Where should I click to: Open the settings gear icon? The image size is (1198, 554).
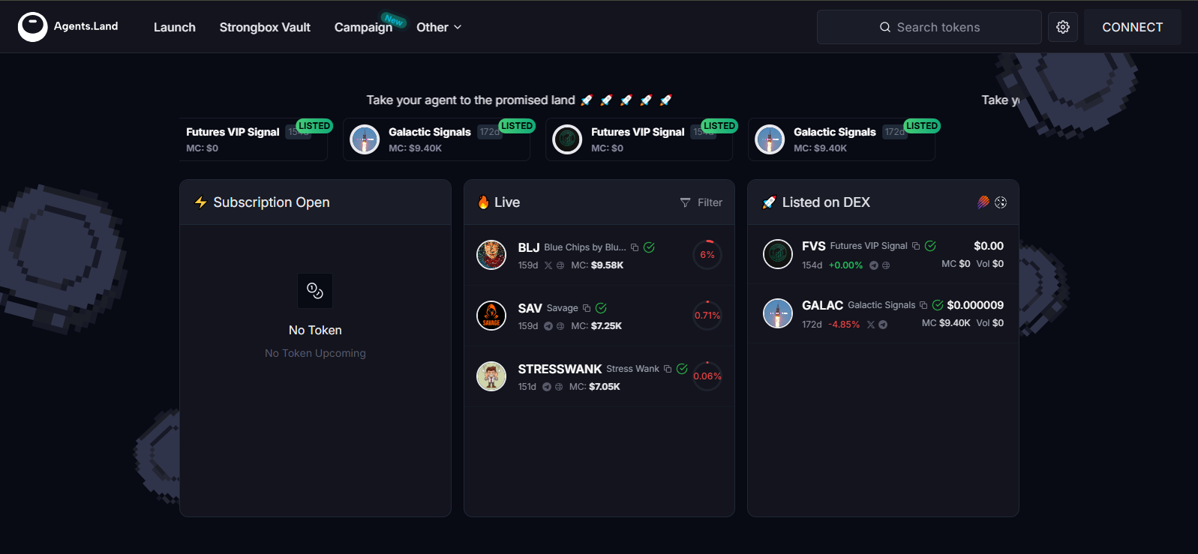1062,27
